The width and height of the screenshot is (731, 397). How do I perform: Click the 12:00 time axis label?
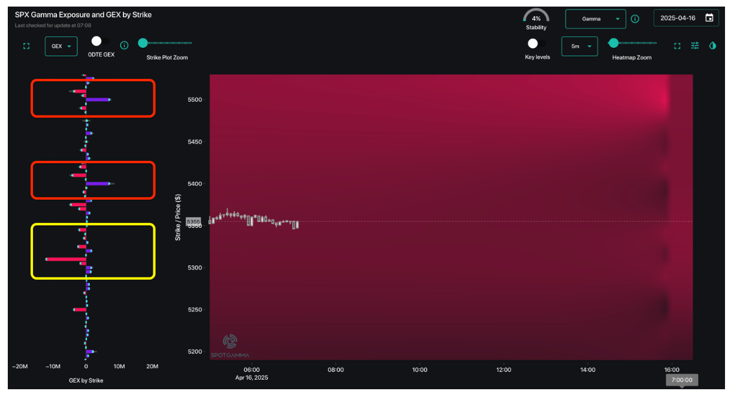504,370
